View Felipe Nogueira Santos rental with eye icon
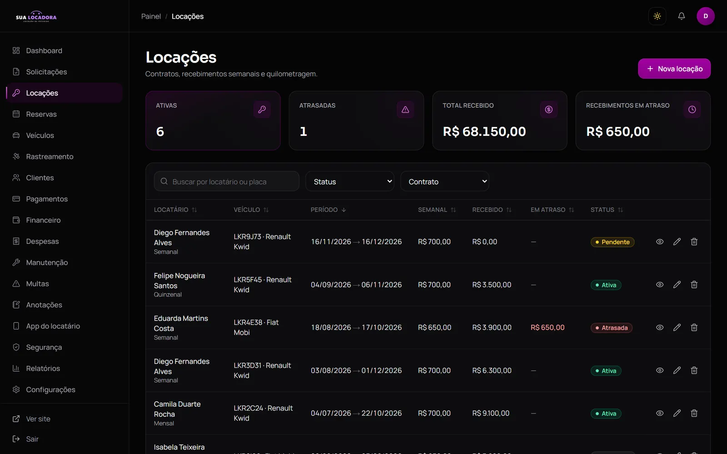Image resolution: width=727 pixels, height=454 pixels. pyautogui.click(x=660, y=285)
